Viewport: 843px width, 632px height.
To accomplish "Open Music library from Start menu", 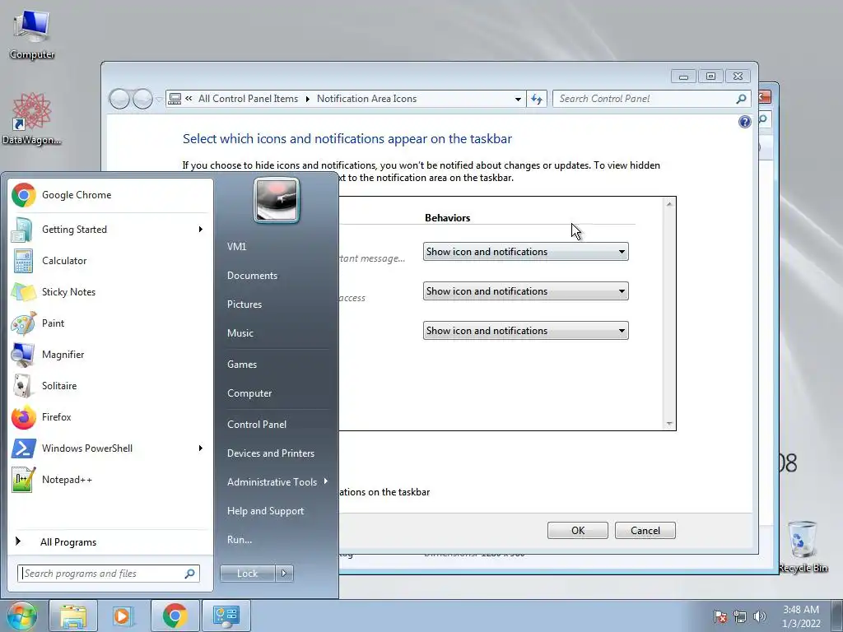I will tap(240, 333).
